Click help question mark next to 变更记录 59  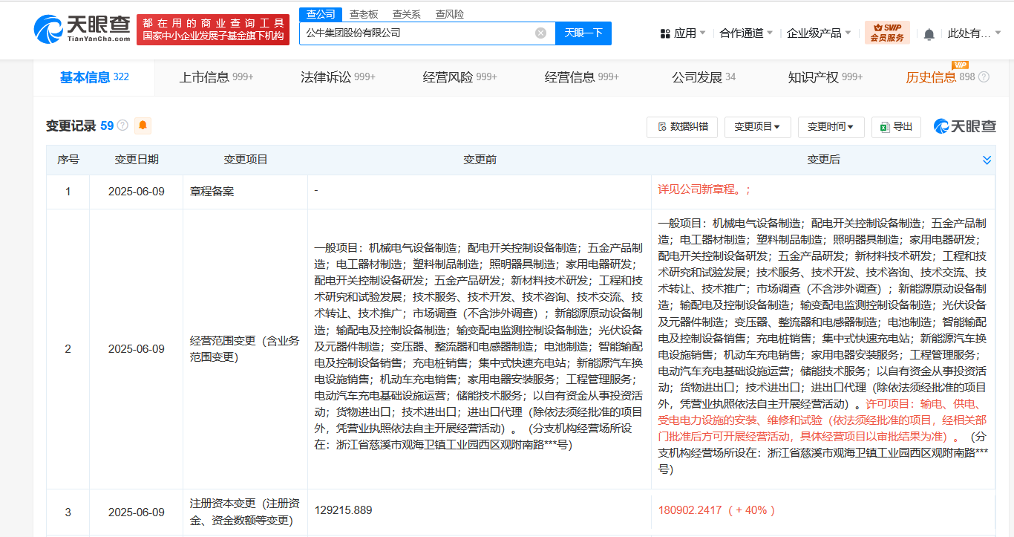pyautogui.click(x=122, y=126)
